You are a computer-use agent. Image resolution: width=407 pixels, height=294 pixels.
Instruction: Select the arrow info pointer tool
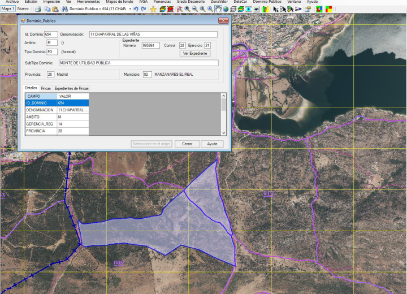coord(276,10)
